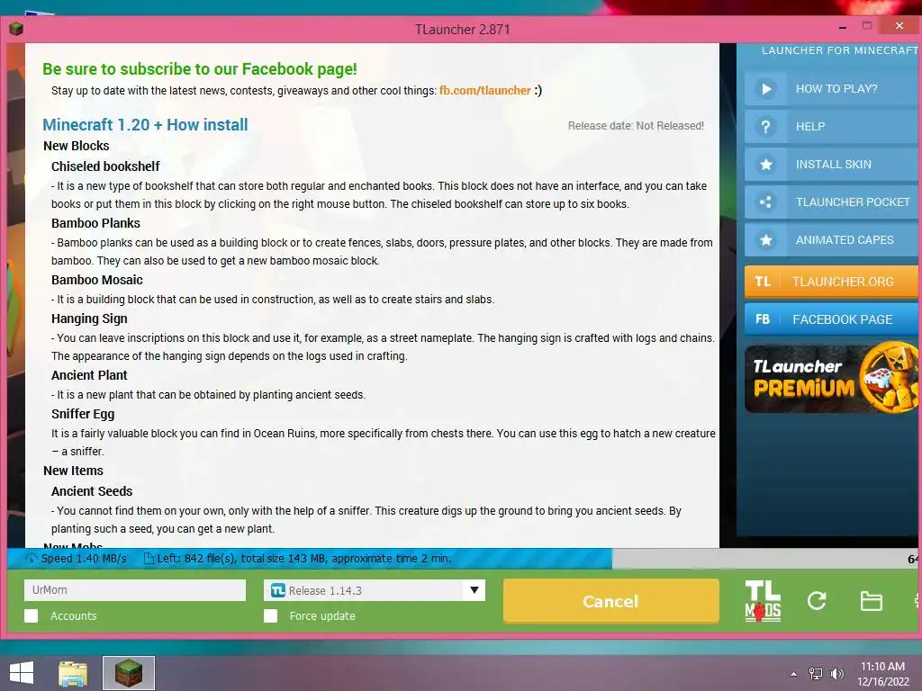Click the TL logo on TLauncher.org button
The height and width of the screenshot is (691, 922).
pos(763,282)
